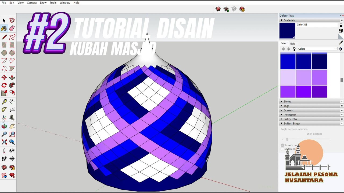Select the Push/Pull tool
This screenshot has height=193, width=344.
[12, 77]
